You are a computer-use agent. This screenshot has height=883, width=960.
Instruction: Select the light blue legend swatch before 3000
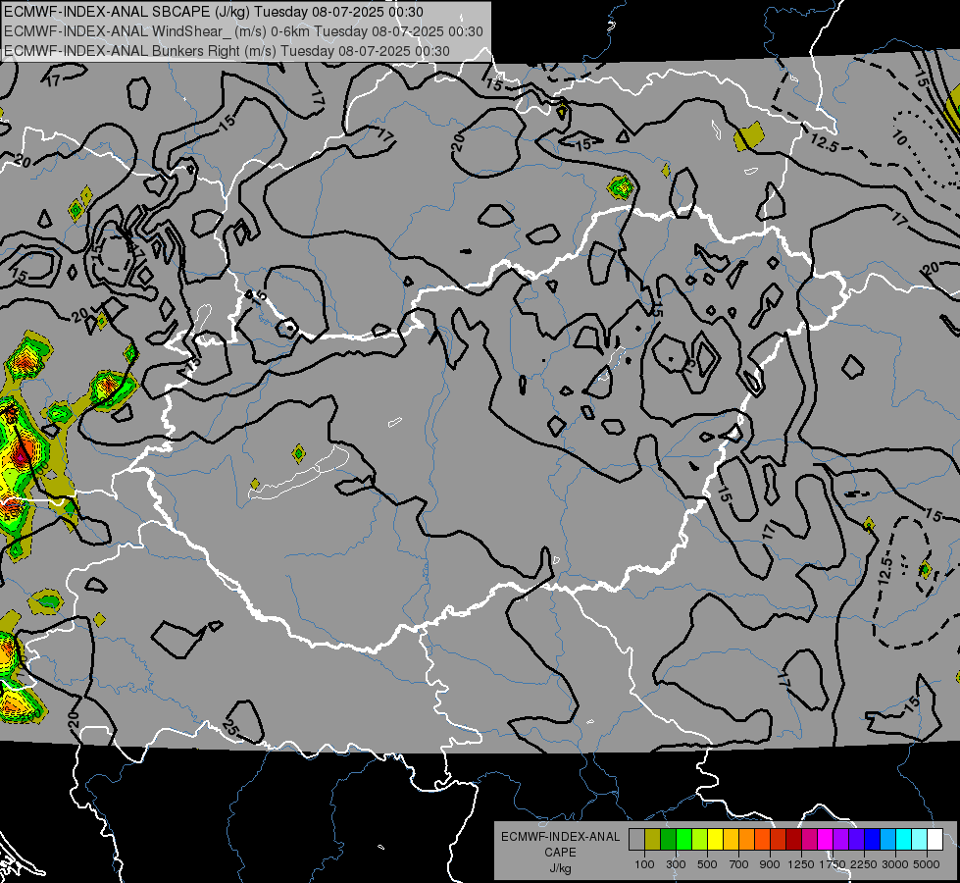pyautogui.click(x=887, y=840)
